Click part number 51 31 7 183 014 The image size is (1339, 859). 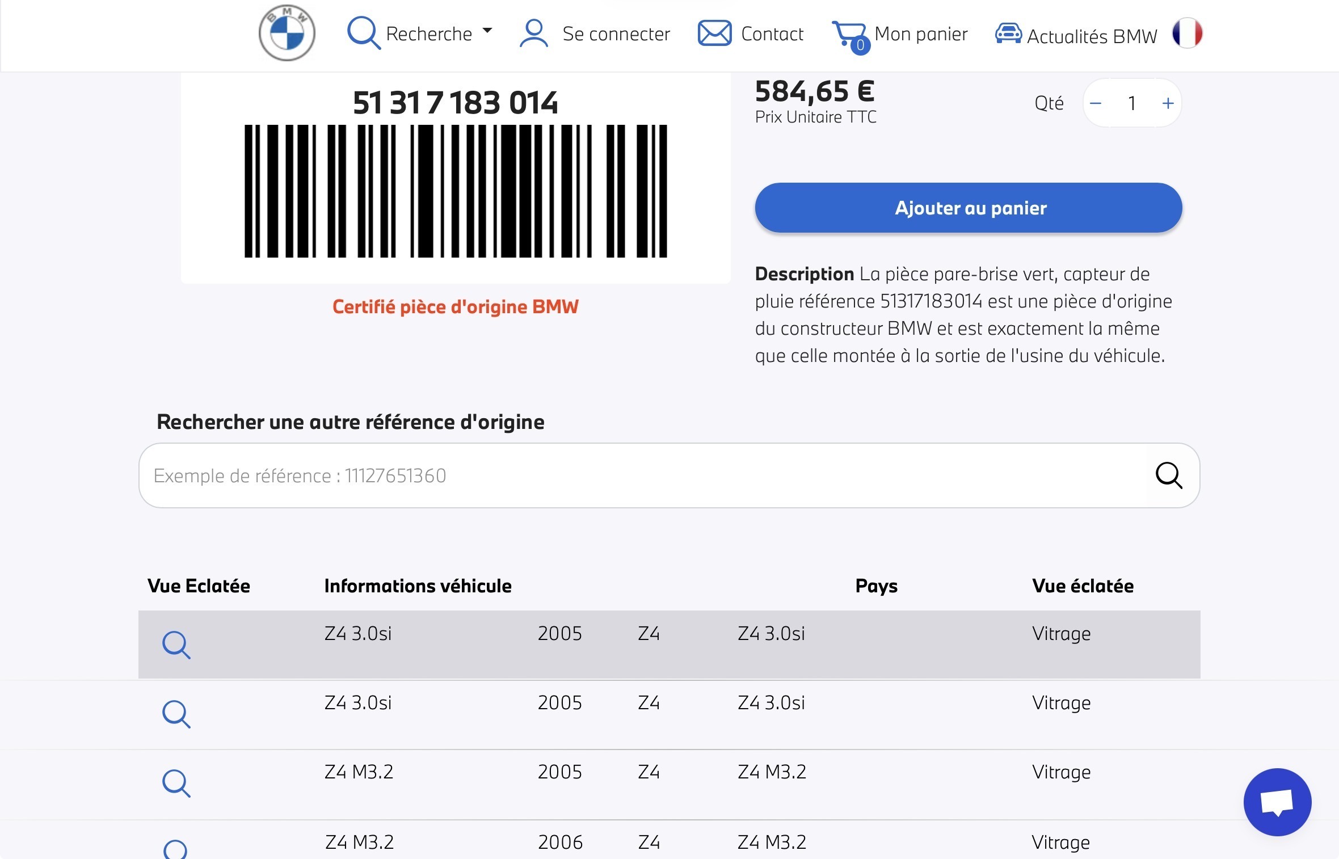click(x=456, y=103)
